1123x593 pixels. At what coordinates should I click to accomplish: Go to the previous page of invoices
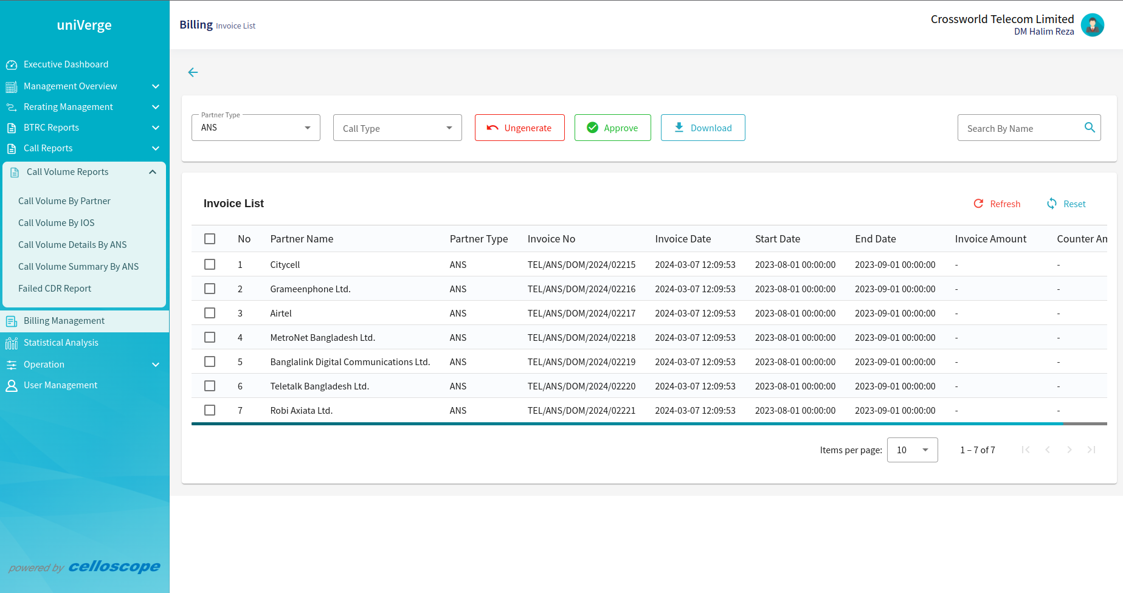(1048, 450)
